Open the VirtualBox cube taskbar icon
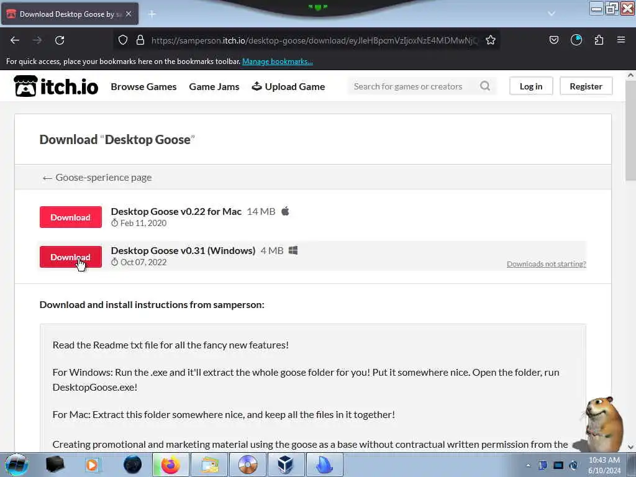Screen dimensions: 636x477 coord(286,465)
